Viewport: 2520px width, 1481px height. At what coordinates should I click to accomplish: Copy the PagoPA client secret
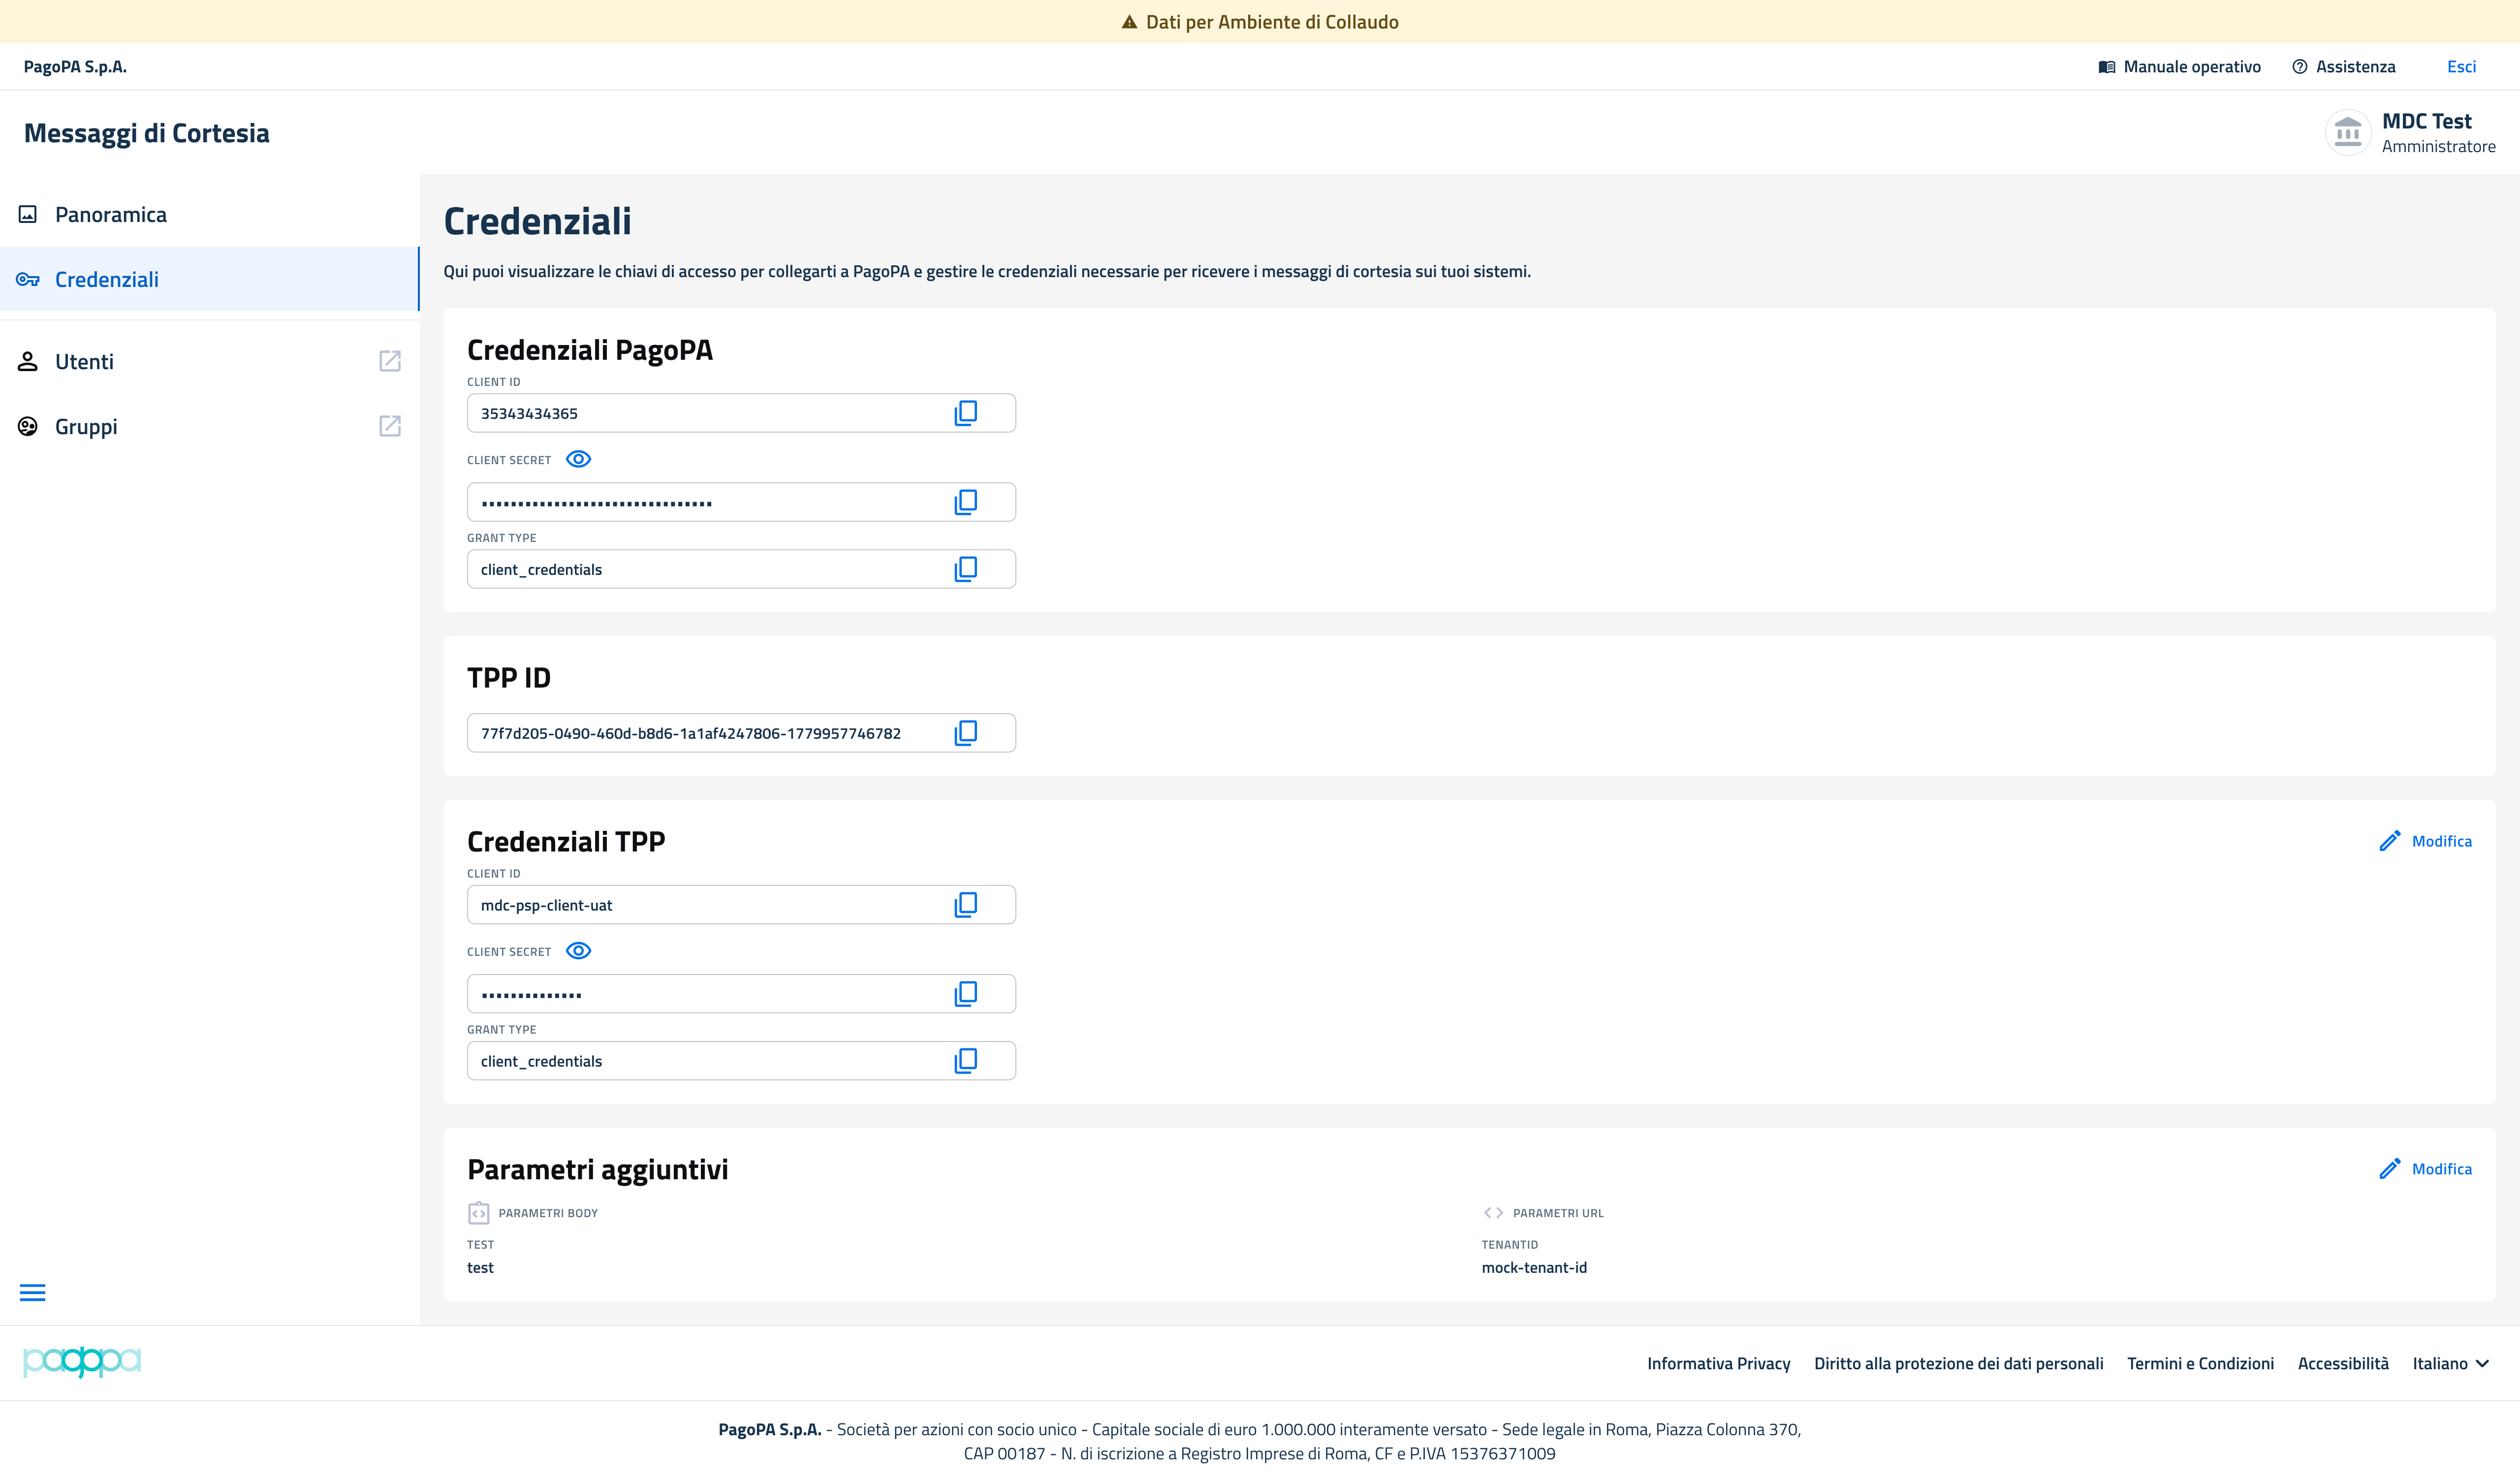tap(965, 502)
